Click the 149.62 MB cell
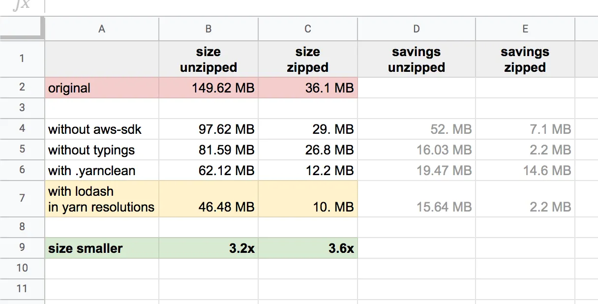 pos(209,88)
